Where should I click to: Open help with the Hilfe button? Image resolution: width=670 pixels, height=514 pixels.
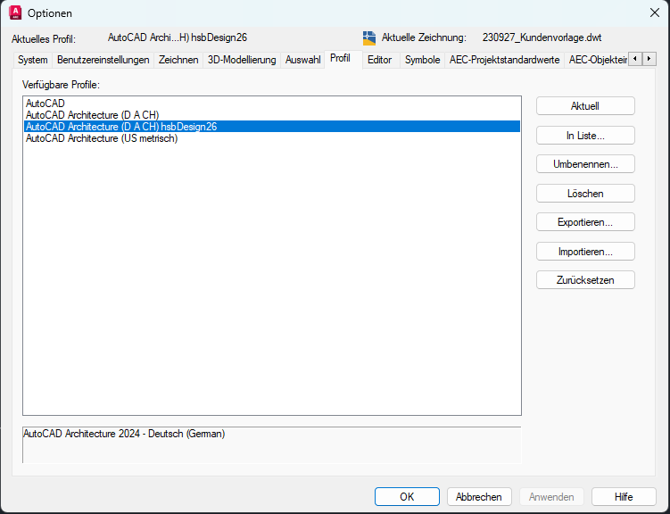pos(624,496)
